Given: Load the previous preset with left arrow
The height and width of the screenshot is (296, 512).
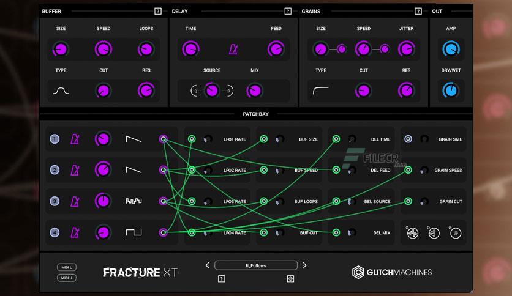Looking at the screenshot, I should (x=208, y=265).
